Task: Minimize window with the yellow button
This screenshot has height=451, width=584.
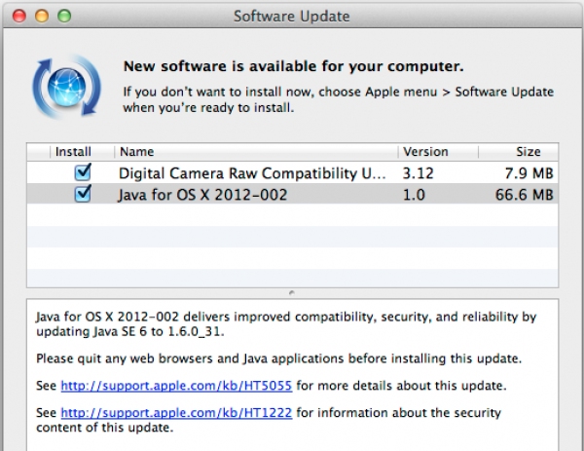Action: (44, 17)
